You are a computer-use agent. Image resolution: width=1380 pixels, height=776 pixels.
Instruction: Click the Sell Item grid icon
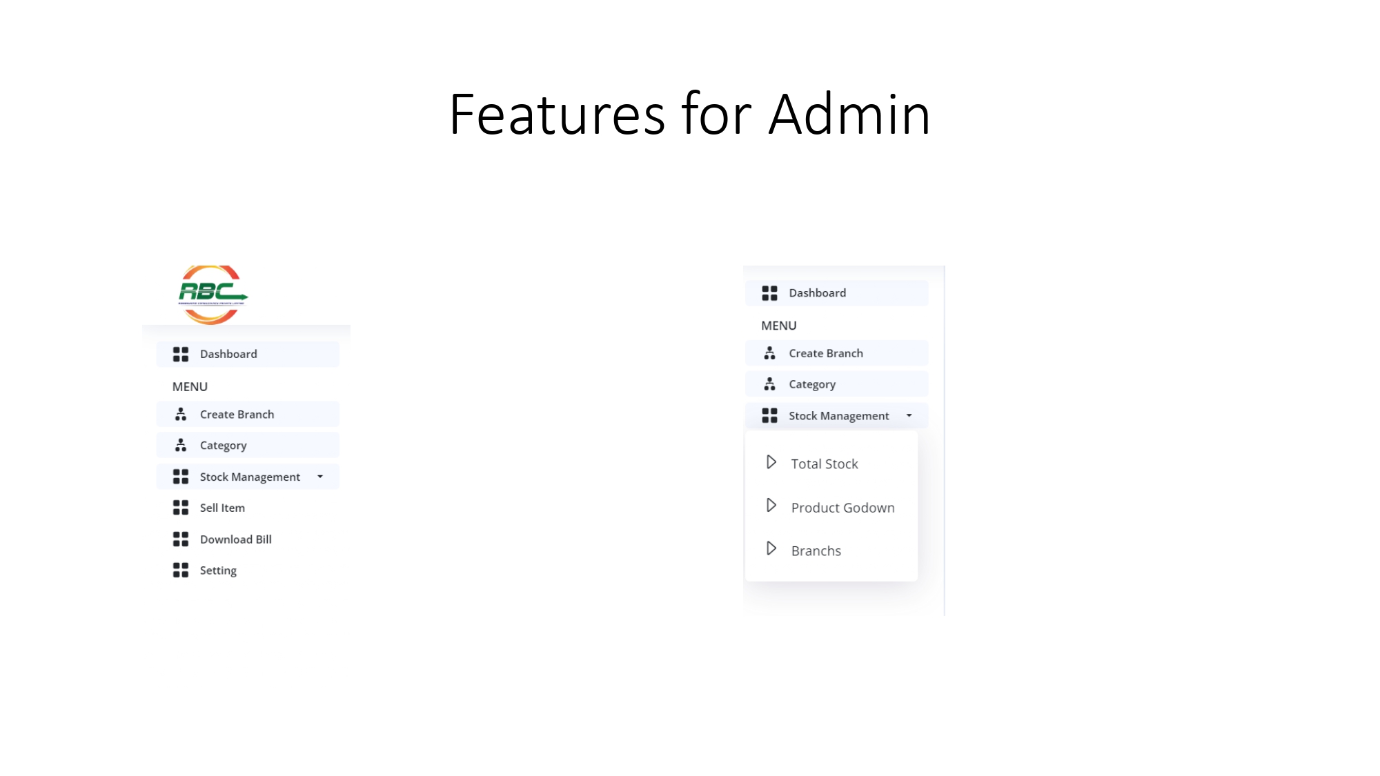click(181, 508)
